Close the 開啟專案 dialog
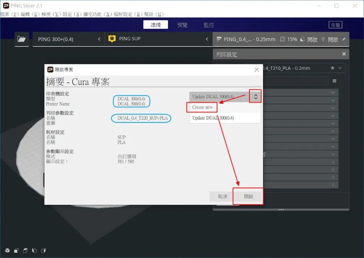364x258 pixels. coord(257,70)
